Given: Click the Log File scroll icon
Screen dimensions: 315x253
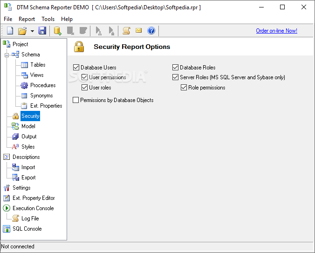Looking at the screenshot, I should coord(16,219).
